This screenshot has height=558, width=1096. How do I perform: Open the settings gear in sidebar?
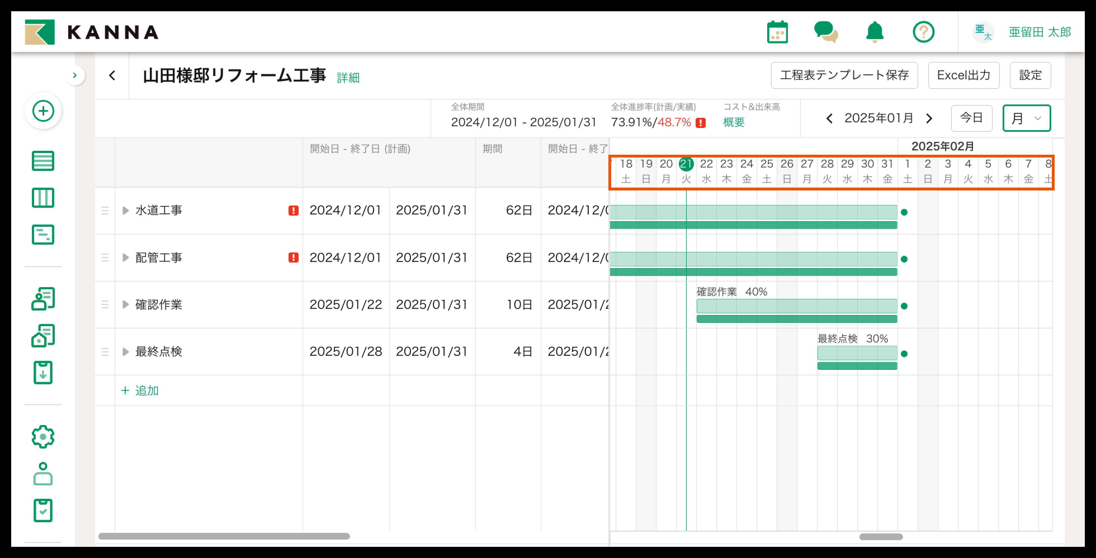point(43,437)
